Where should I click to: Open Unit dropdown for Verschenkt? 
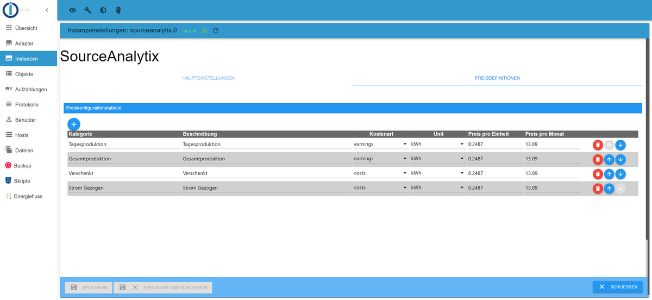coord(437,173)
